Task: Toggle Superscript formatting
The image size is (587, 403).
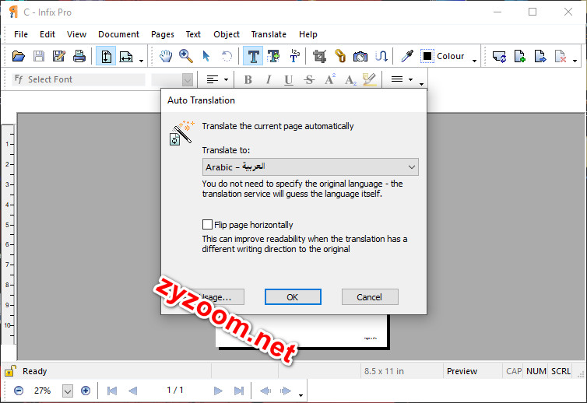Action: [330, 79]
